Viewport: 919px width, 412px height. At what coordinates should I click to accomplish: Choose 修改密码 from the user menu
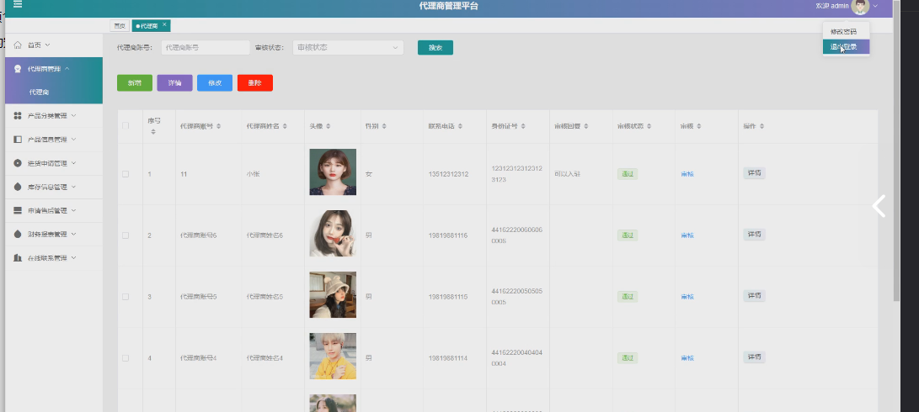pyautogui.click(x=846, y=32)
